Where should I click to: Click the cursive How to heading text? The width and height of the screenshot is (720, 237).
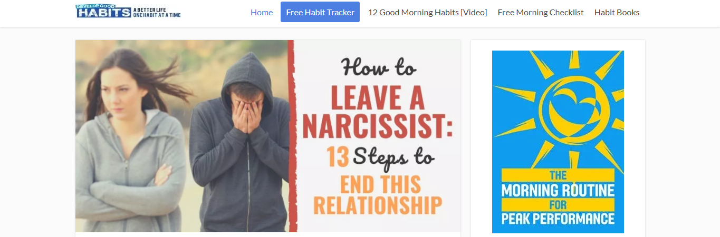[378, 67]
